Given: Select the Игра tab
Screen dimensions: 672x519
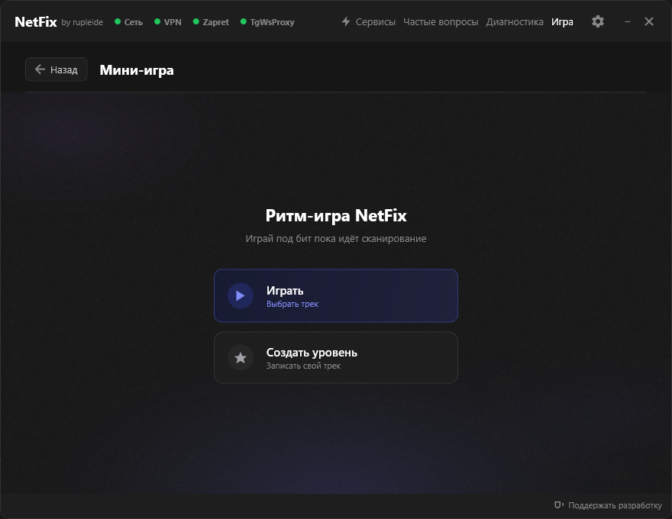Looking at the screenshot, I should [562, 22].
